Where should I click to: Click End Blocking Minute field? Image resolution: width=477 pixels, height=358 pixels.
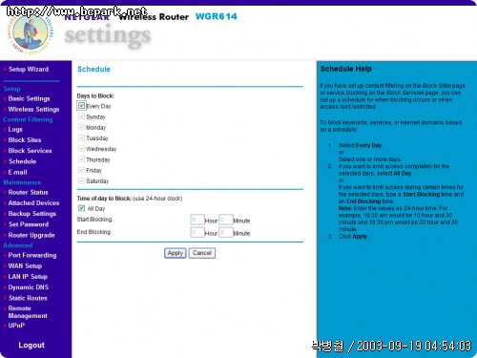pos(226,232)
